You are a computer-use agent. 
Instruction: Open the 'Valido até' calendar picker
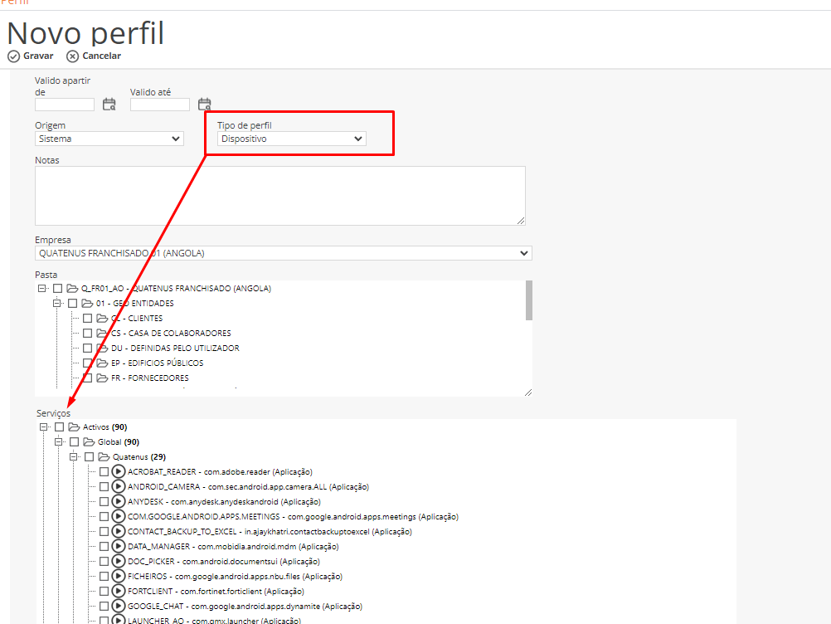click(204, 105)
